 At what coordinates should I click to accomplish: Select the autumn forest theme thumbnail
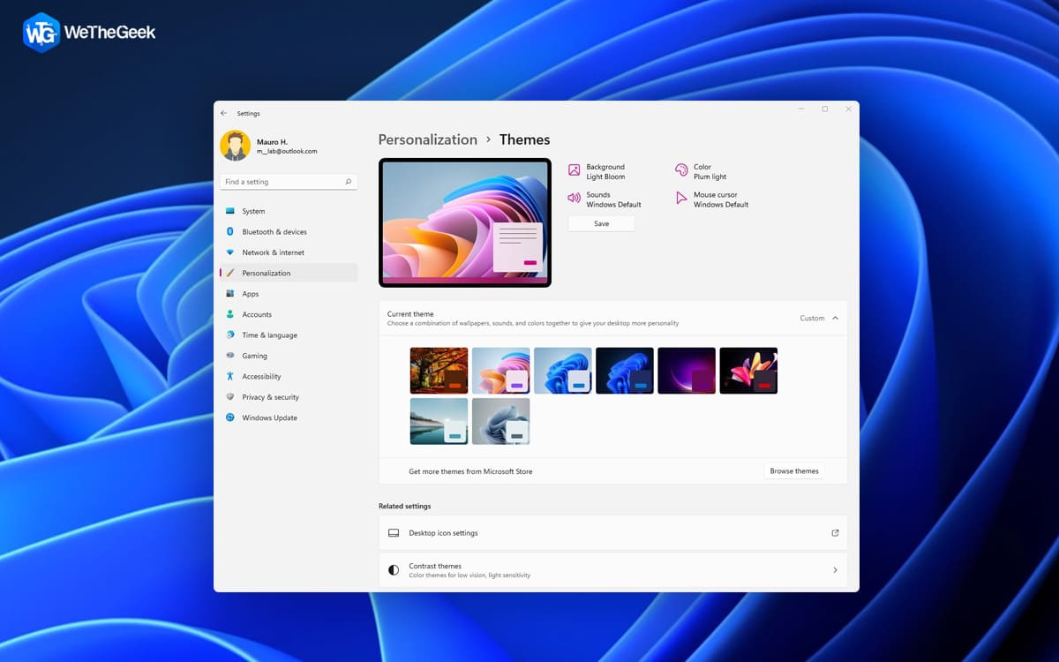(x=439, y=371)
